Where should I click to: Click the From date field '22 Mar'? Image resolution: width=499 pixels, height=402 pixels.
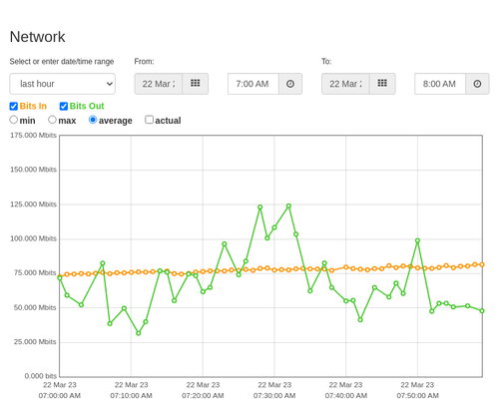[x=159, y=84]
